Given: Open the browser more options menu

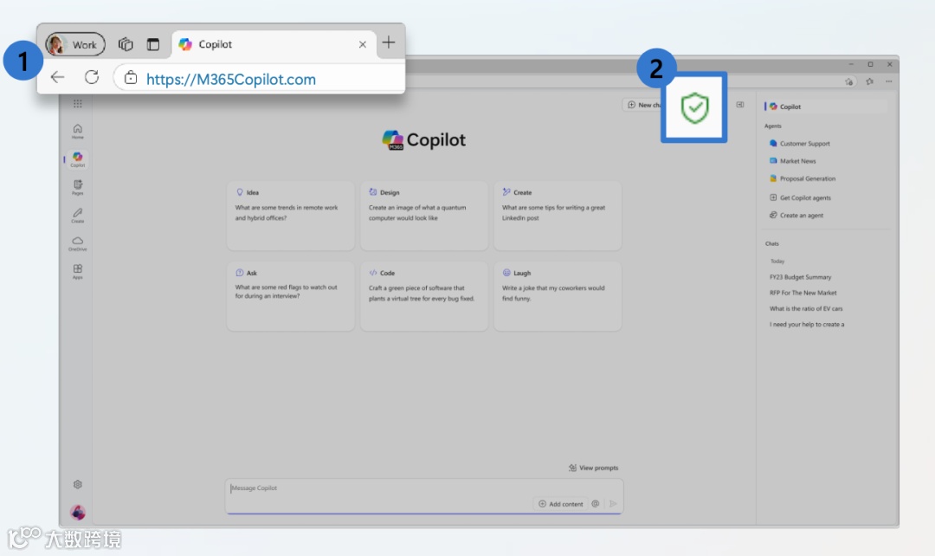Looking at the screenshot, I should pos(889,81).
